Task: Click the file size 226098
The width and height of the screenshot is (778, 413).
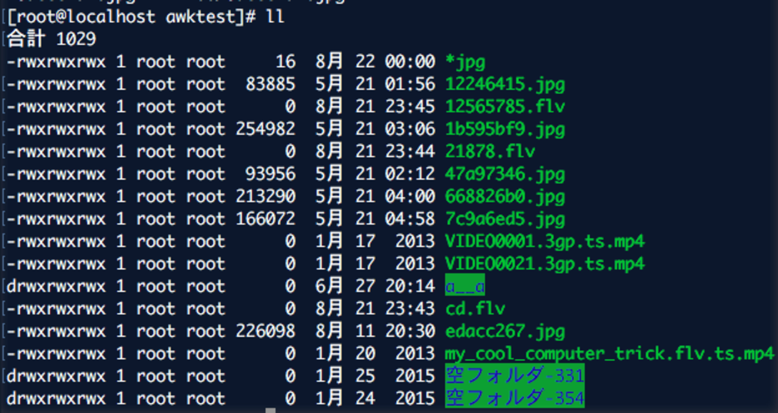Action: (x=266, y=331)
